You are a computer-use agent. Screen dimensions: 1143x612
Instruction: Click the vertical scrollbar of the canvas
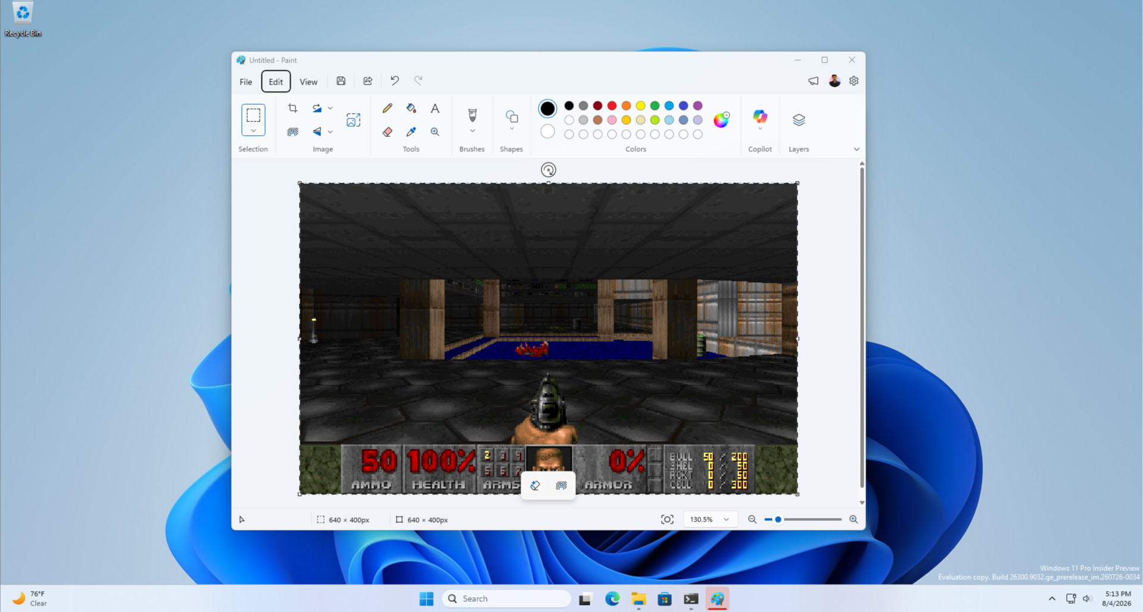pos(862,329)
